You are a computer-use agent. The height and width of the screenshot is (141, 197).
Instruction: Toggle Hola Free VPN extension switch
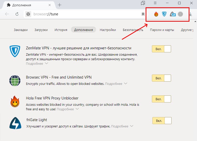[x=161, y=99]
